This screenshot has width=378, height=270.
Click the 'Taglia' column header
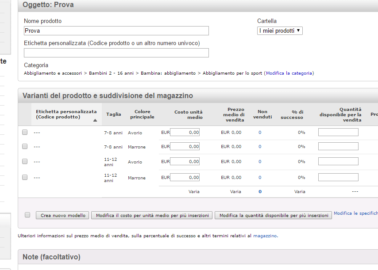pyautogui.click(x=114, y=114)
